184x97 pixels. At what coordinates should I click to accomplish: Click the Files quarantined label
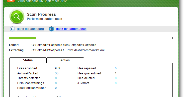point(89,73)
